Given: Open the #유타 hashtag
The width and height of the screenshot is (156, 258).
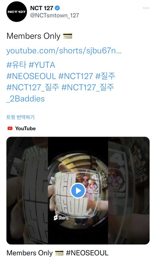Looking at the screenshot, I should (x=16, y=65).
